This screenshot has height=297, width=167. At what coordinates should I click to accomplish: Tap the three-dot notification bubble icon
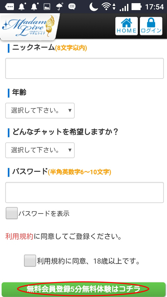pos(9,7)
